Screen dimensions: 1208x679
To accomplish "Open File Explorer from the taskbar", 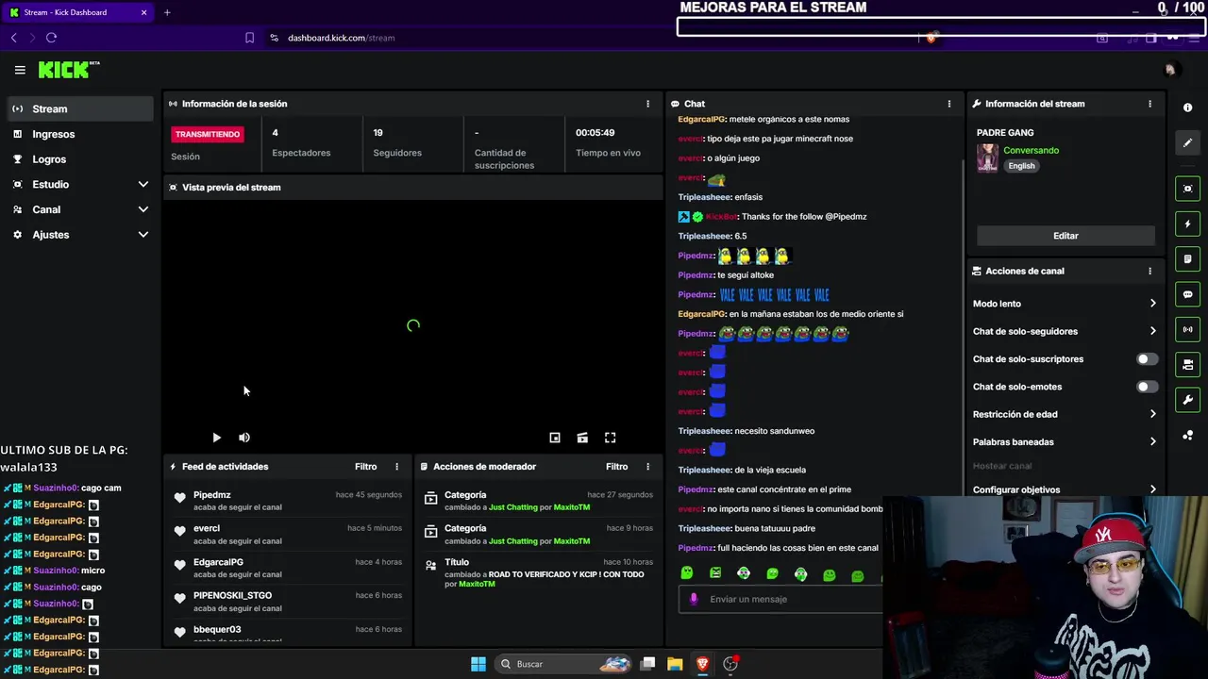I will coord(675,664).
